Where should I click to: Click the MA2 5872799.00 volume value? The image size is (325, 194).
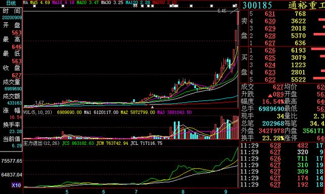(138, 112)
